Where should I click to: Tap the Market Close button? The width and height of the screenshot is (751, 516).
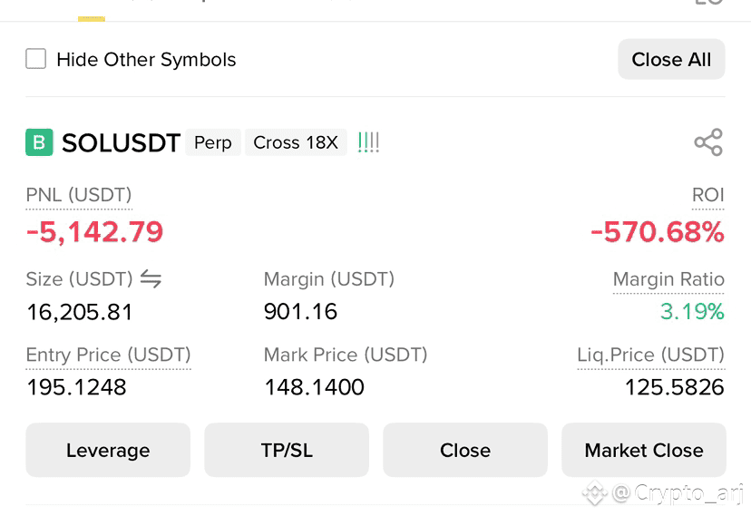click(644, 450)
